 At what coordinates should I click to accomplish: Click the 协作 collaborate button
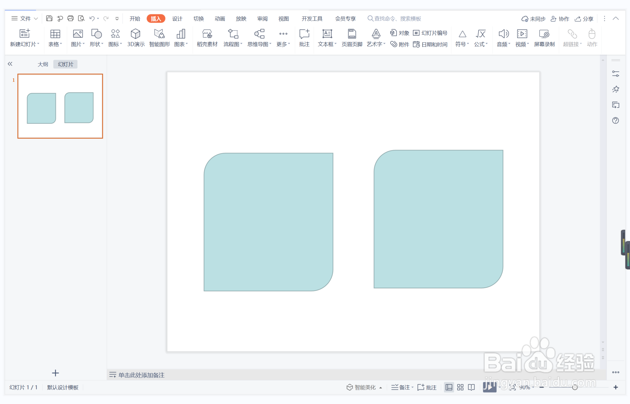tap(560, 19)
